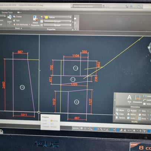
Task: Open the Properties panel dialog launcher arrow
Action: pos(73,30)
